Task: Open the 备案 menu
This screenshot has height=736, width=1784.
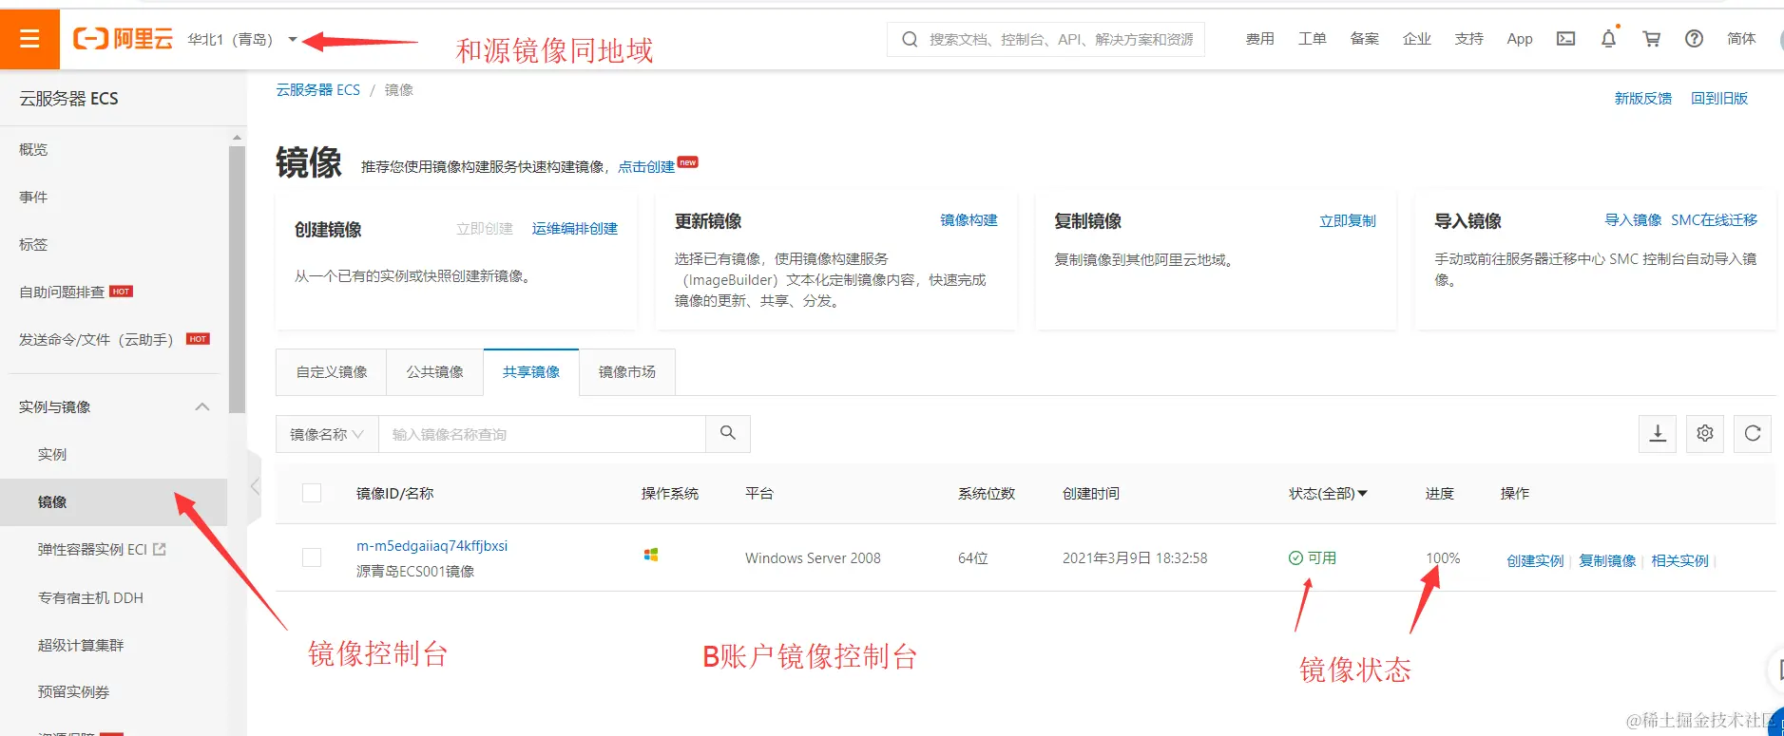Action: [x=1365, y=39]
